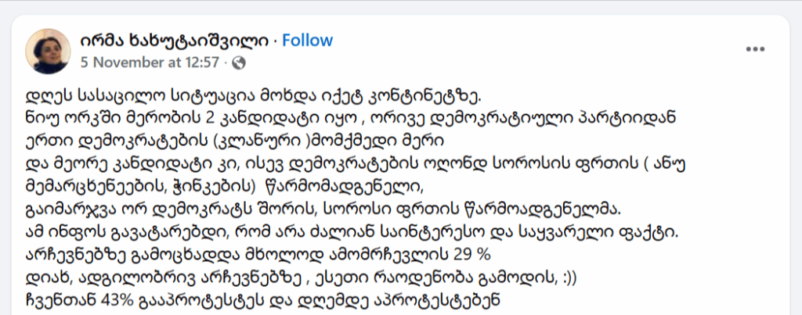The image size is (802, 315).
Task: Click the line starting 'ერთი დემოკრატების'
Action: [235, 141]
